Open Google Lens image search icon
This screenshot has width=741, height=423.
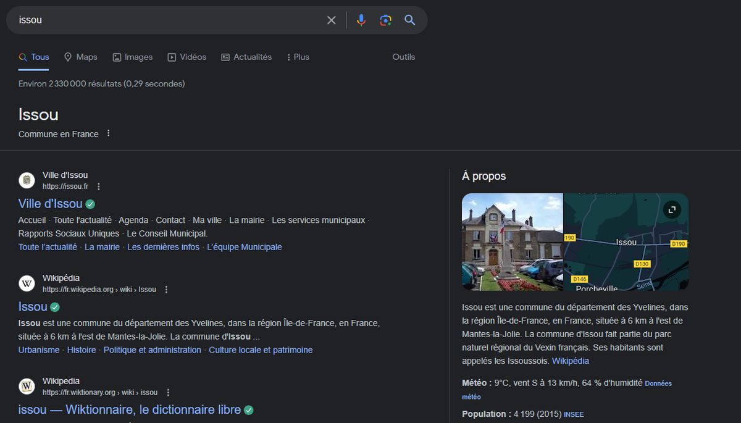click(386, 20)
